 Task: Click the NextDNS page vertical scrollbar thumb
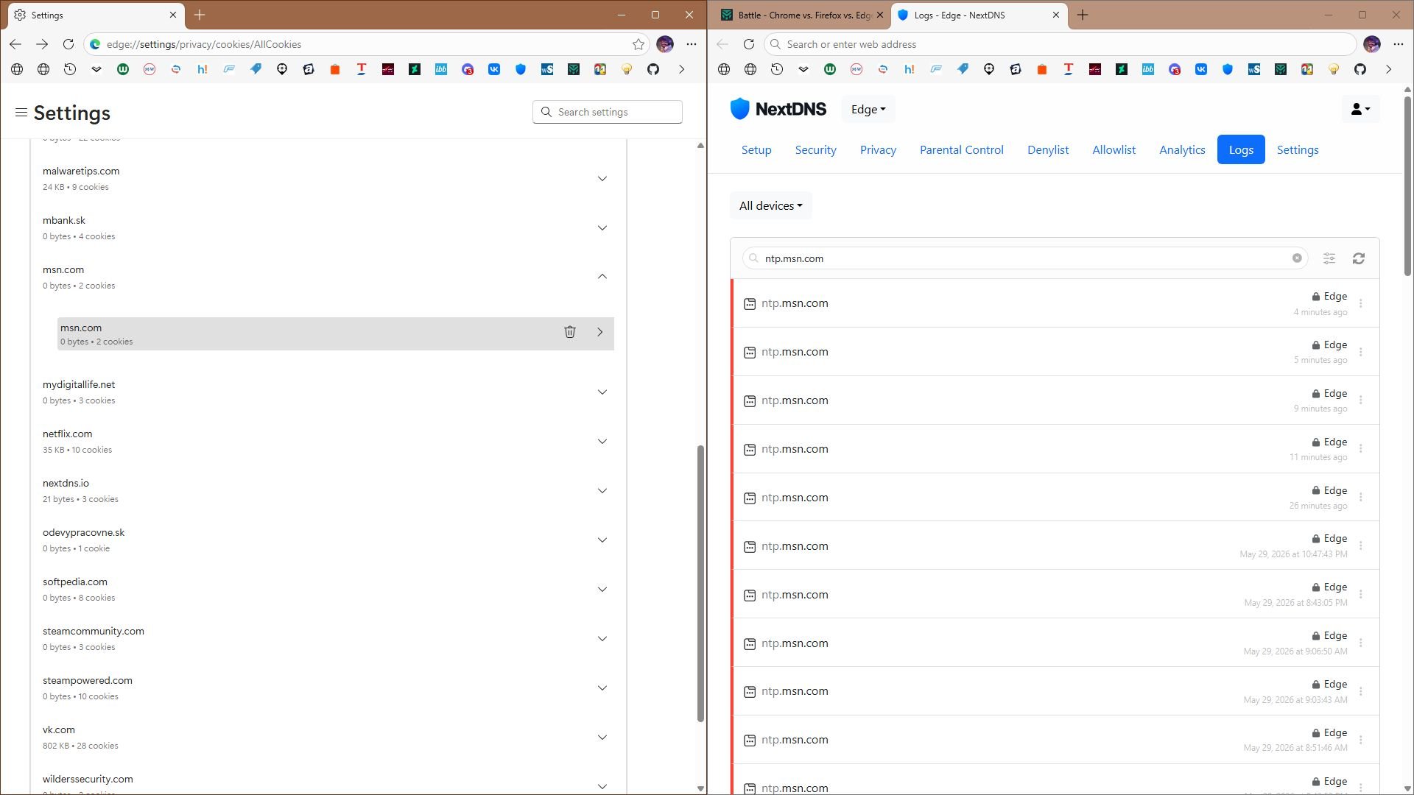click(x=1407, y=186)
